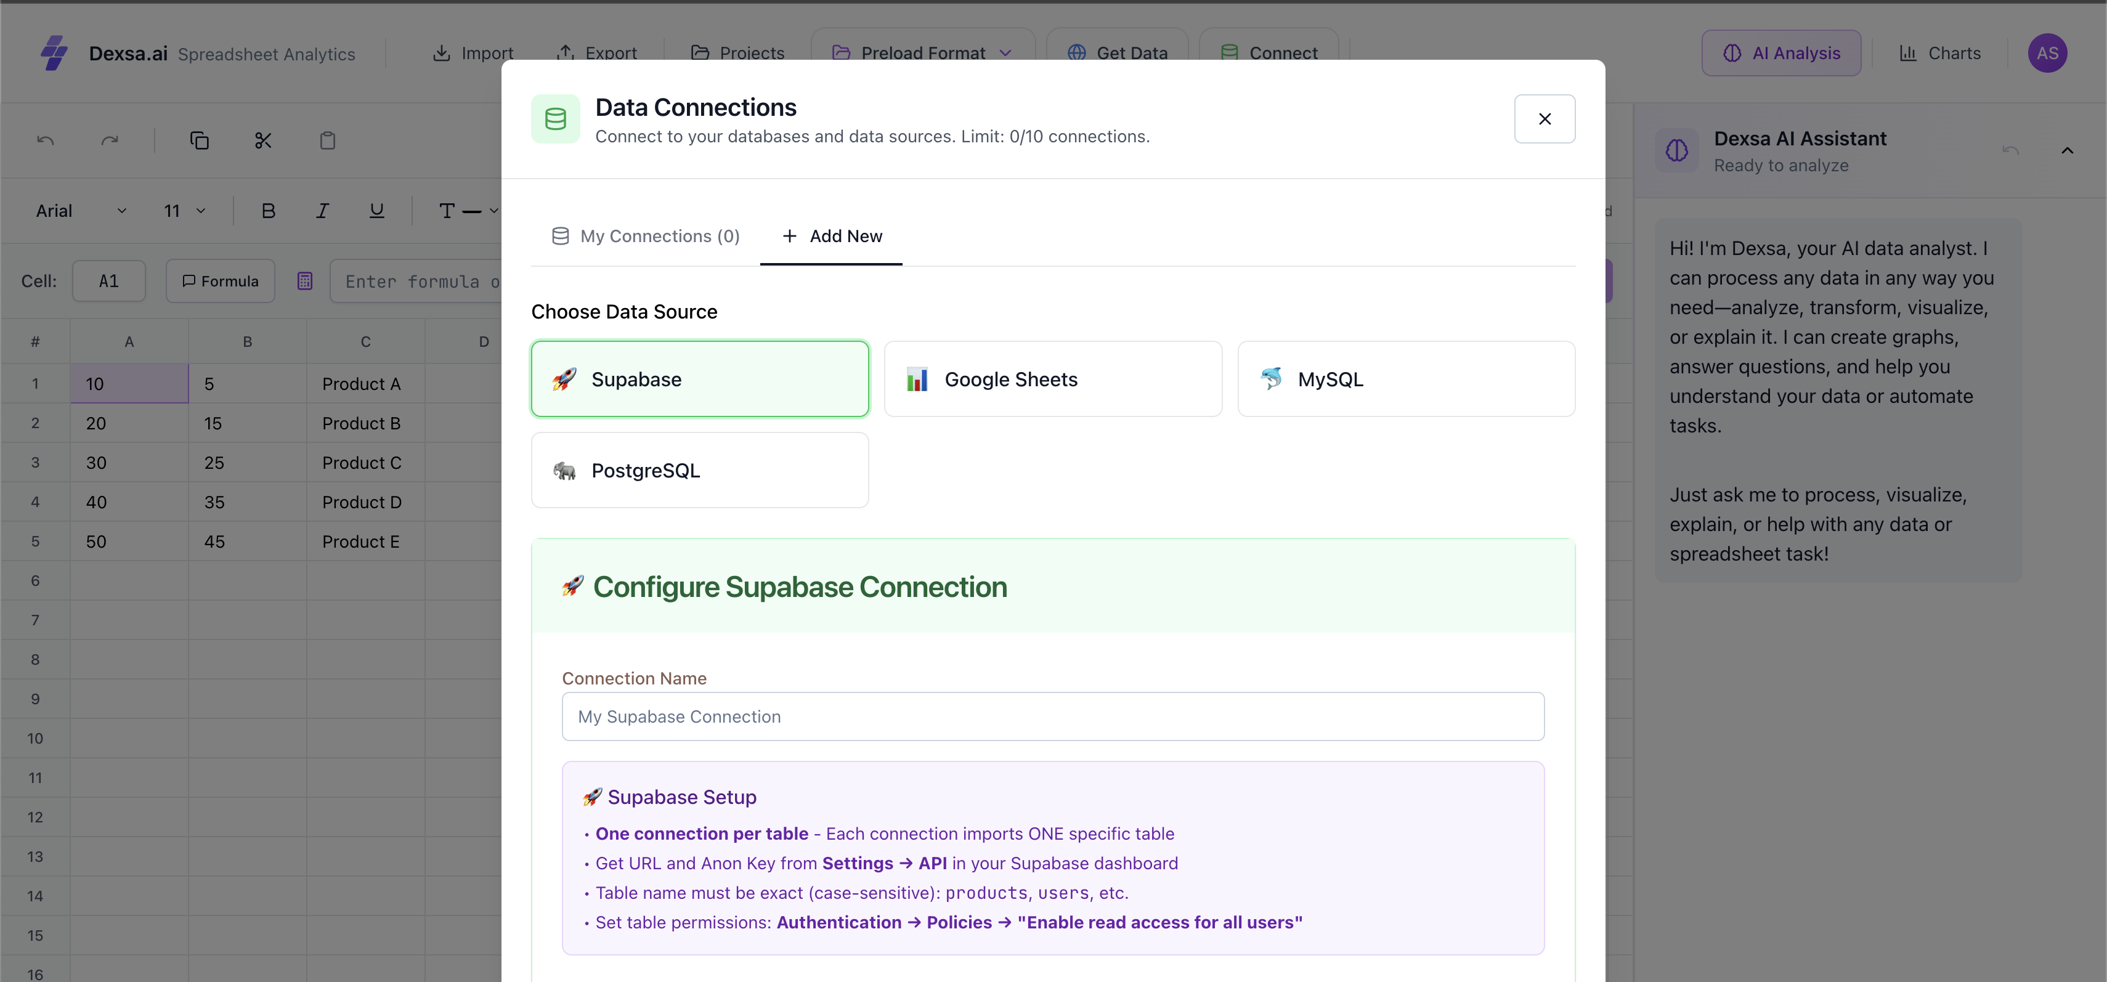Close the Data Connections dialog
This screenshot has height=982, width=2107.
(1545, 120)
